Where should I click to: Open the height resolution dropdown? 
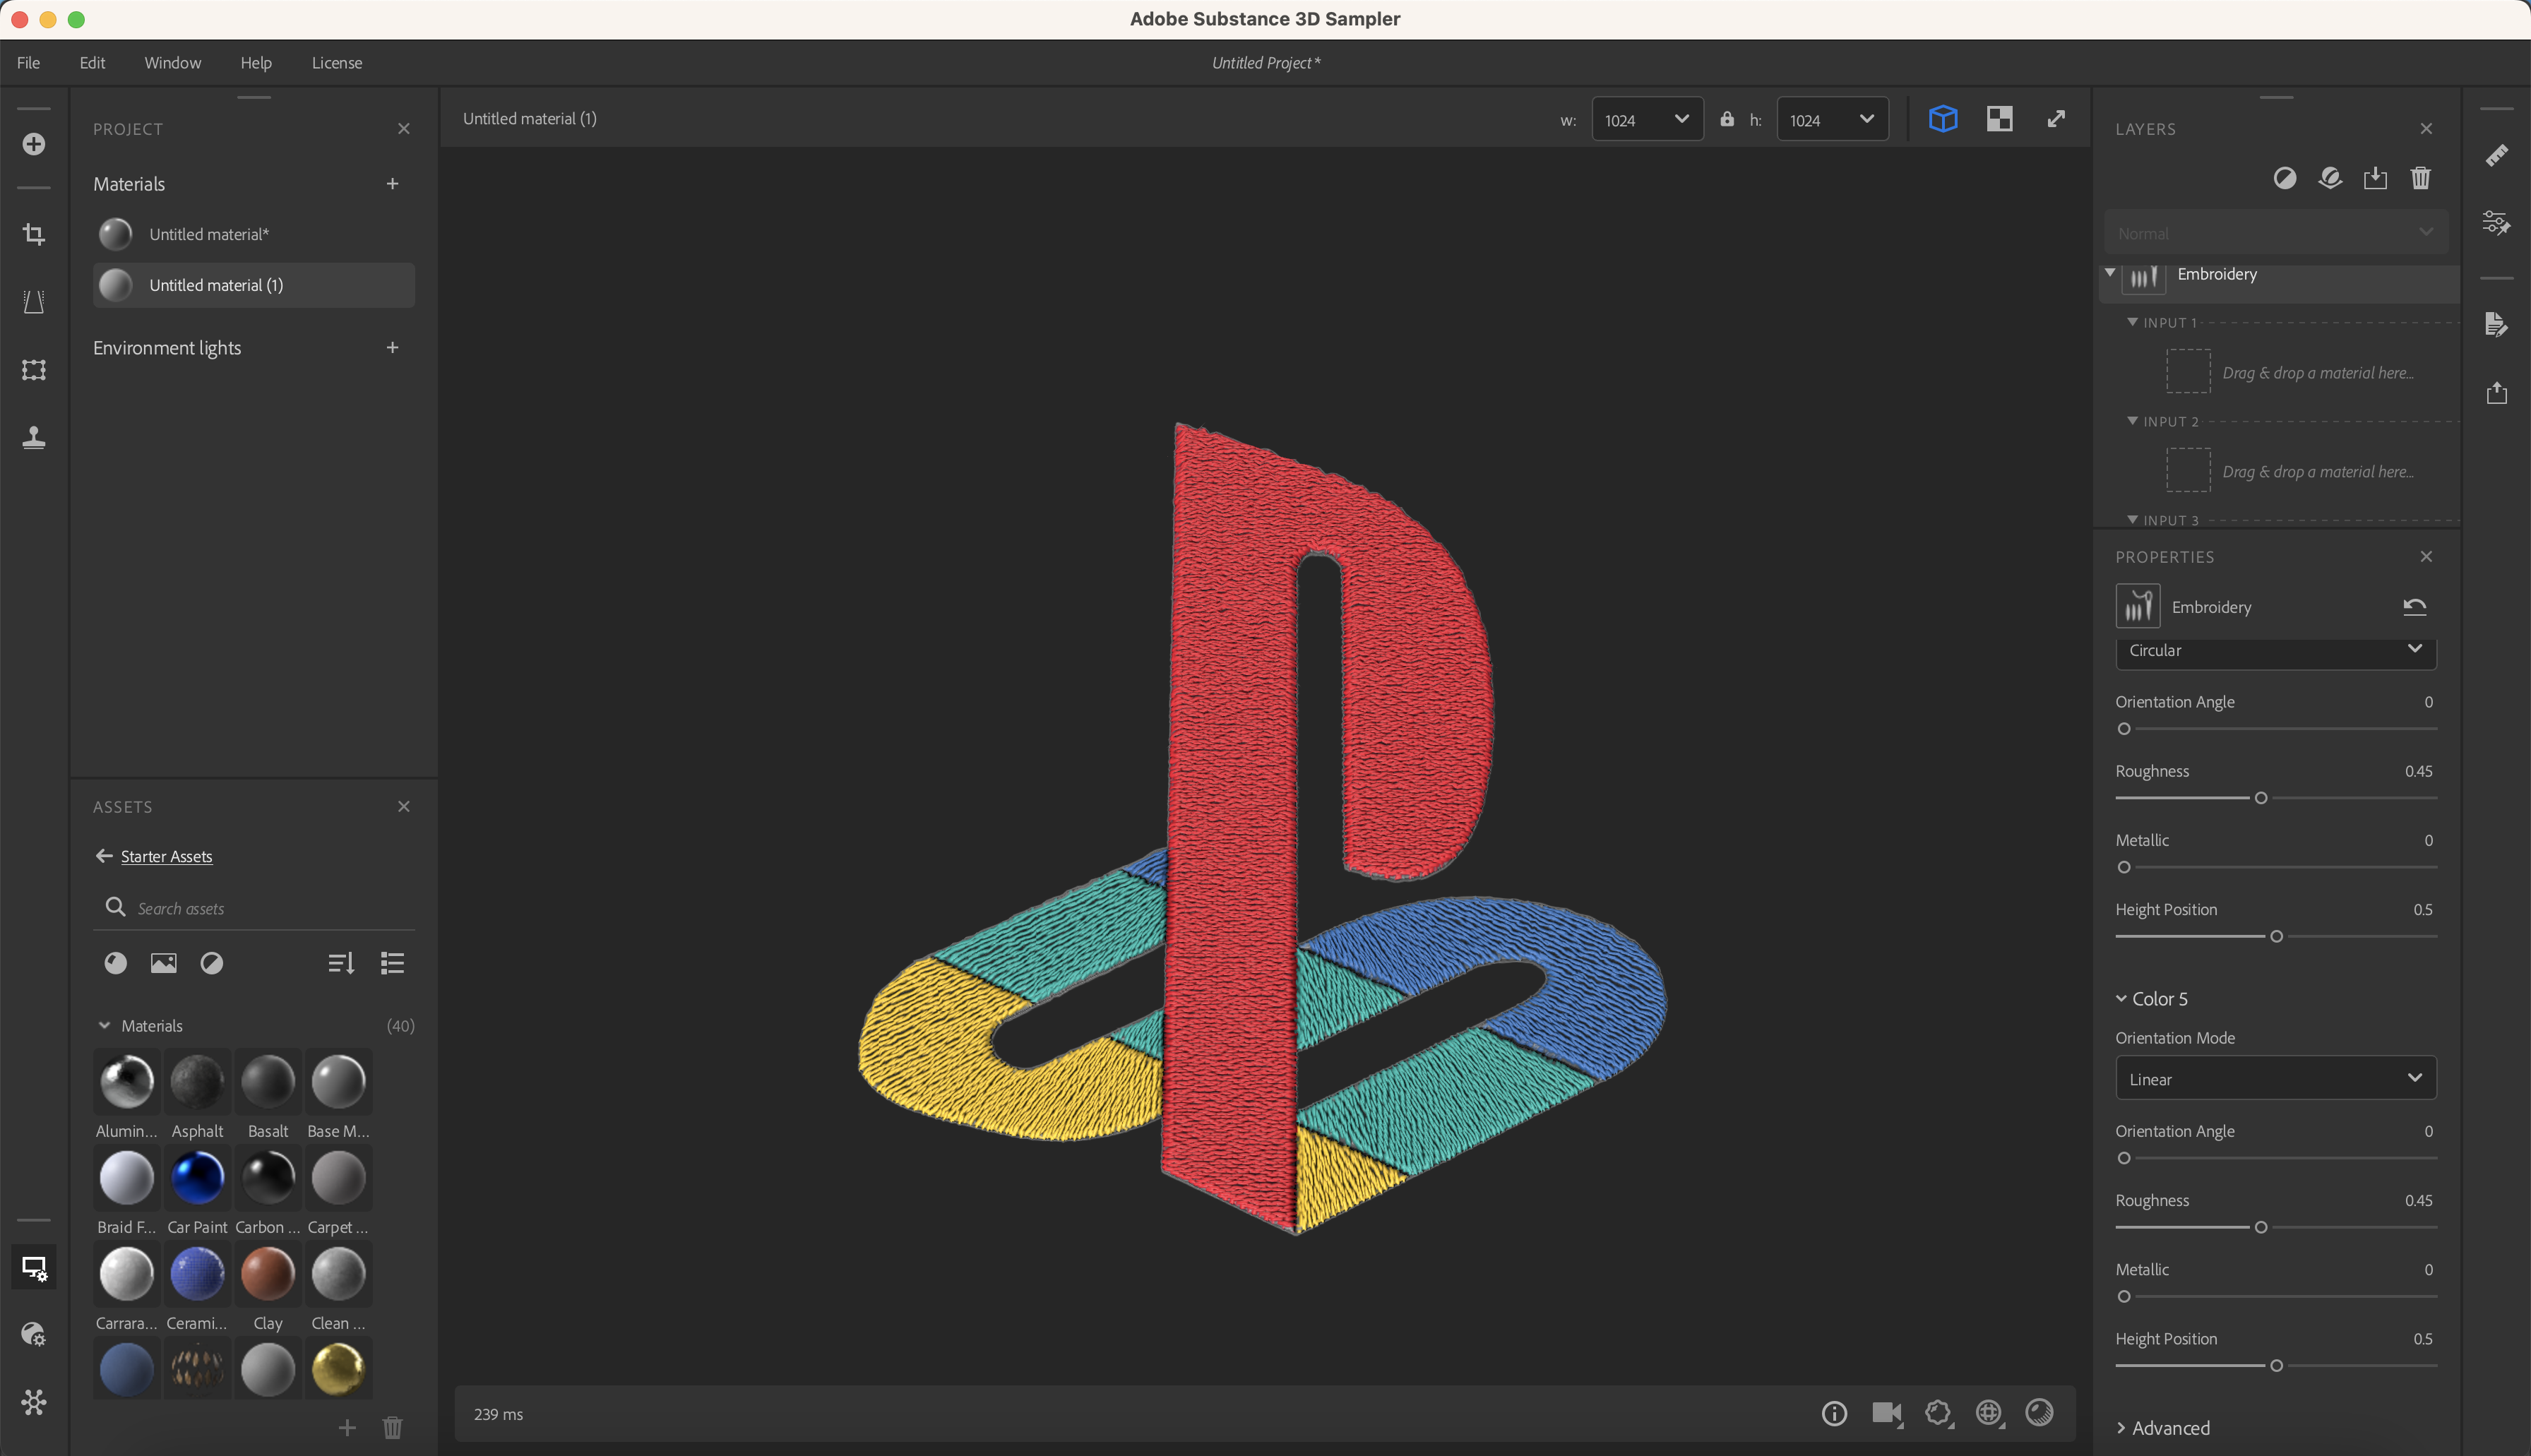tap(1832, 120)
